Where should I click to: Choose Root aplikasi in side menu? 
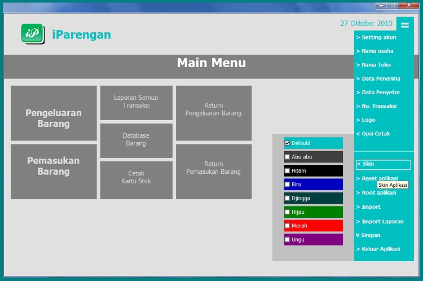point(376,193)
